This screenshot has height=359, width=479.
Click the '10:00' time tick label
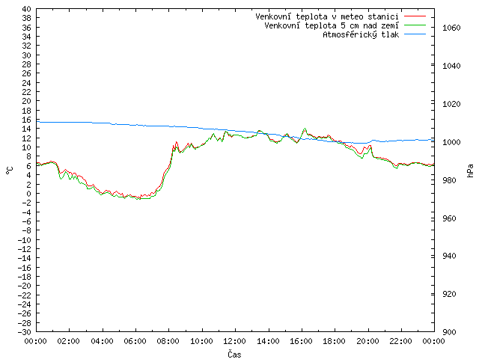coord(201,341)
